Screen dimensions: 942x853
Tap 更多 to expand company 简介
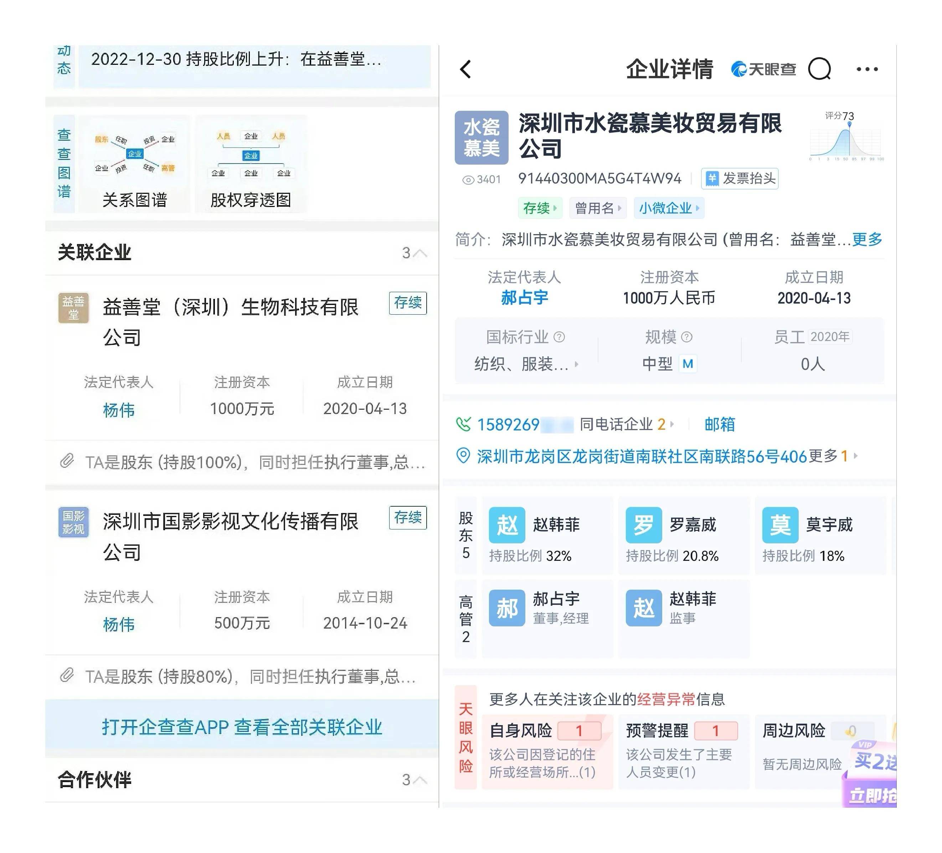click(x=867, y=239)
